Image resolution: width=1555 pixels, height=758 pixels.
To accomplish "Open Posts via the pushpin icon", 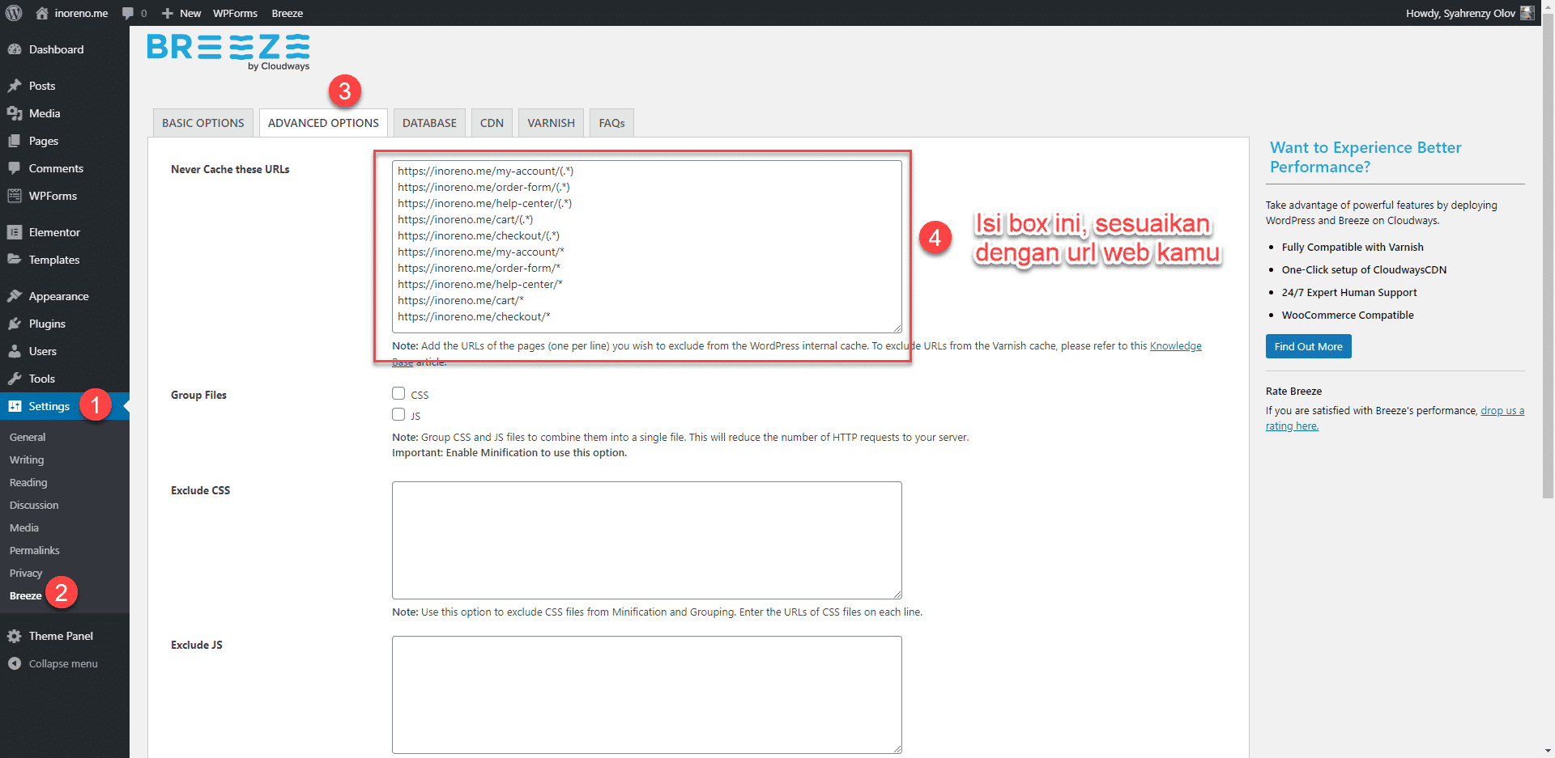I will 15,86.
